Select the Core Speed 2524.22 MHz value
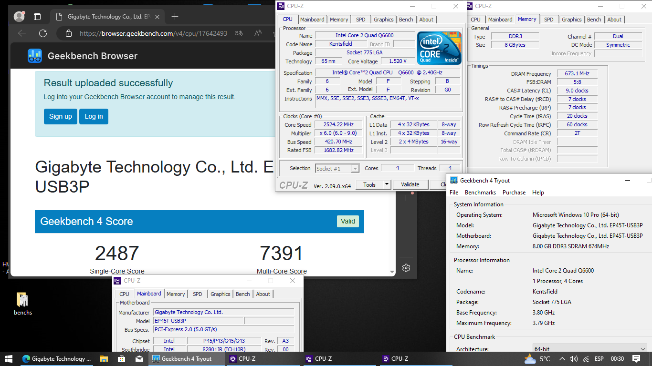652x366 pixels. pos(339,125)
